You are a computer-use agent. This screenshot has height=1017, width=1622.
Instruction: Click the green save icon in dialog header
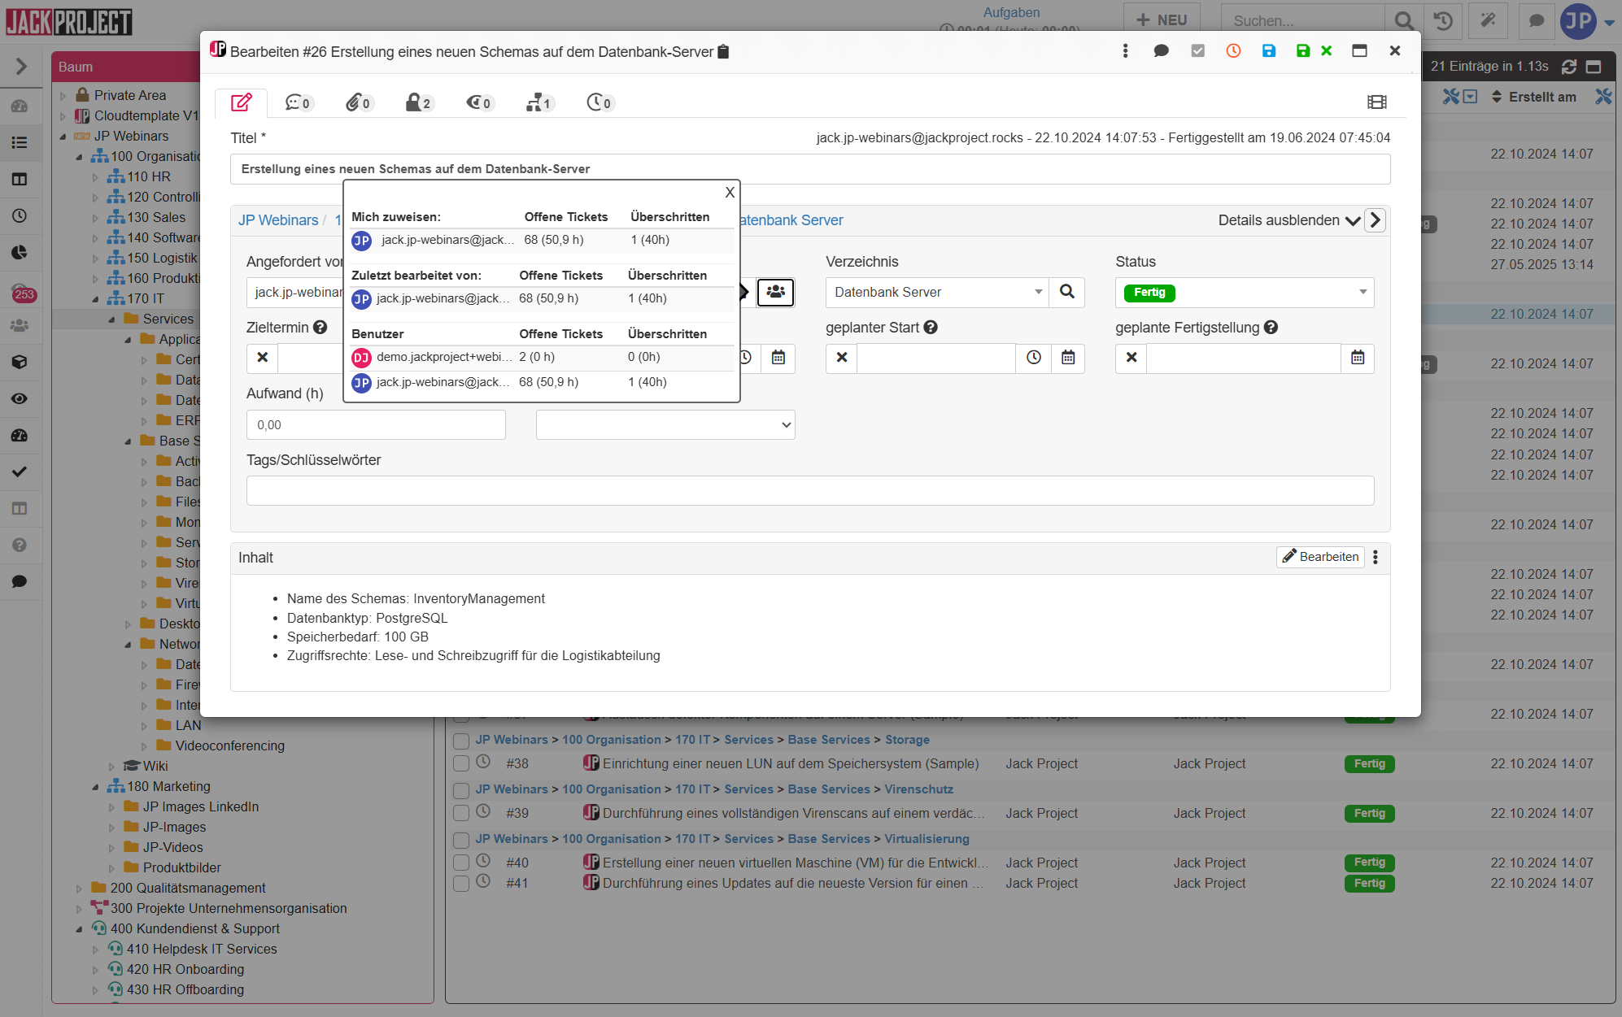1302,51
